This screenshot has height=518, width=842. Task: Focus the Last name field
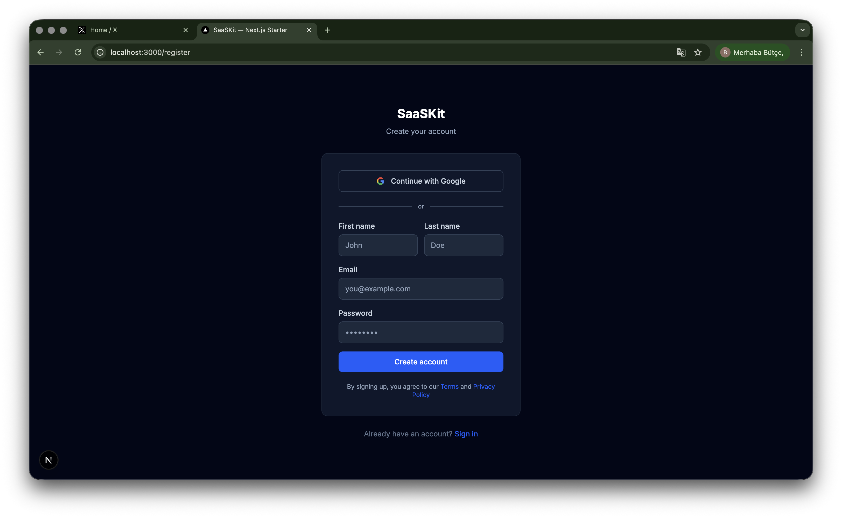pos(464,245)
